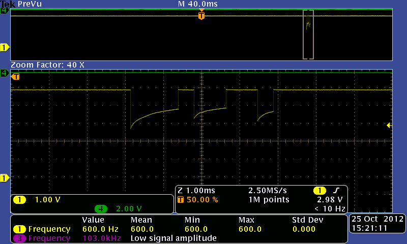Click the channel 4 badge next to 2.00 V
Viewport: 407px width, 244px height.
(x=101, y=209)
